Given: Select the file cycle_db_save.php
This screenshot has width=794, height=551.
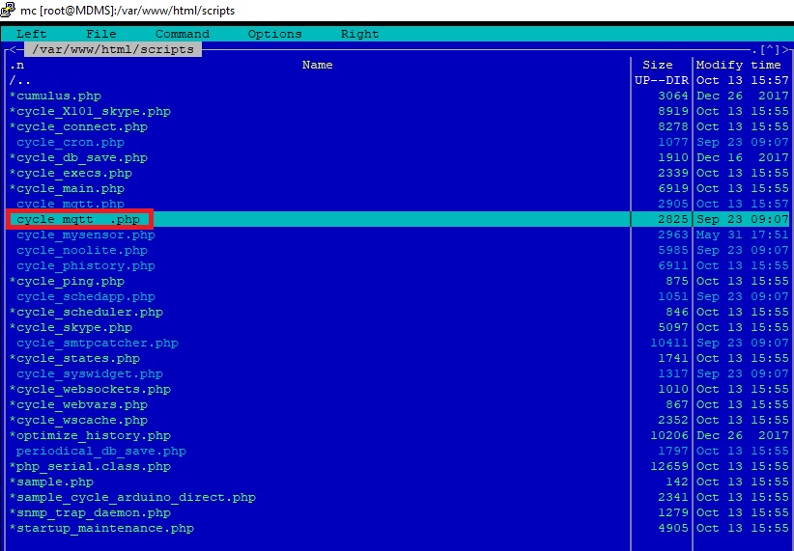Looking at the screenshot, I should pyautogui.click(x=78, y=157).
